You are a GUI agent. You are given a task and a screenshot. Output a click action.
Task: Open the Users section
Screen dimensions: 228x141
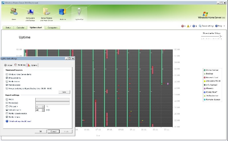14,14
